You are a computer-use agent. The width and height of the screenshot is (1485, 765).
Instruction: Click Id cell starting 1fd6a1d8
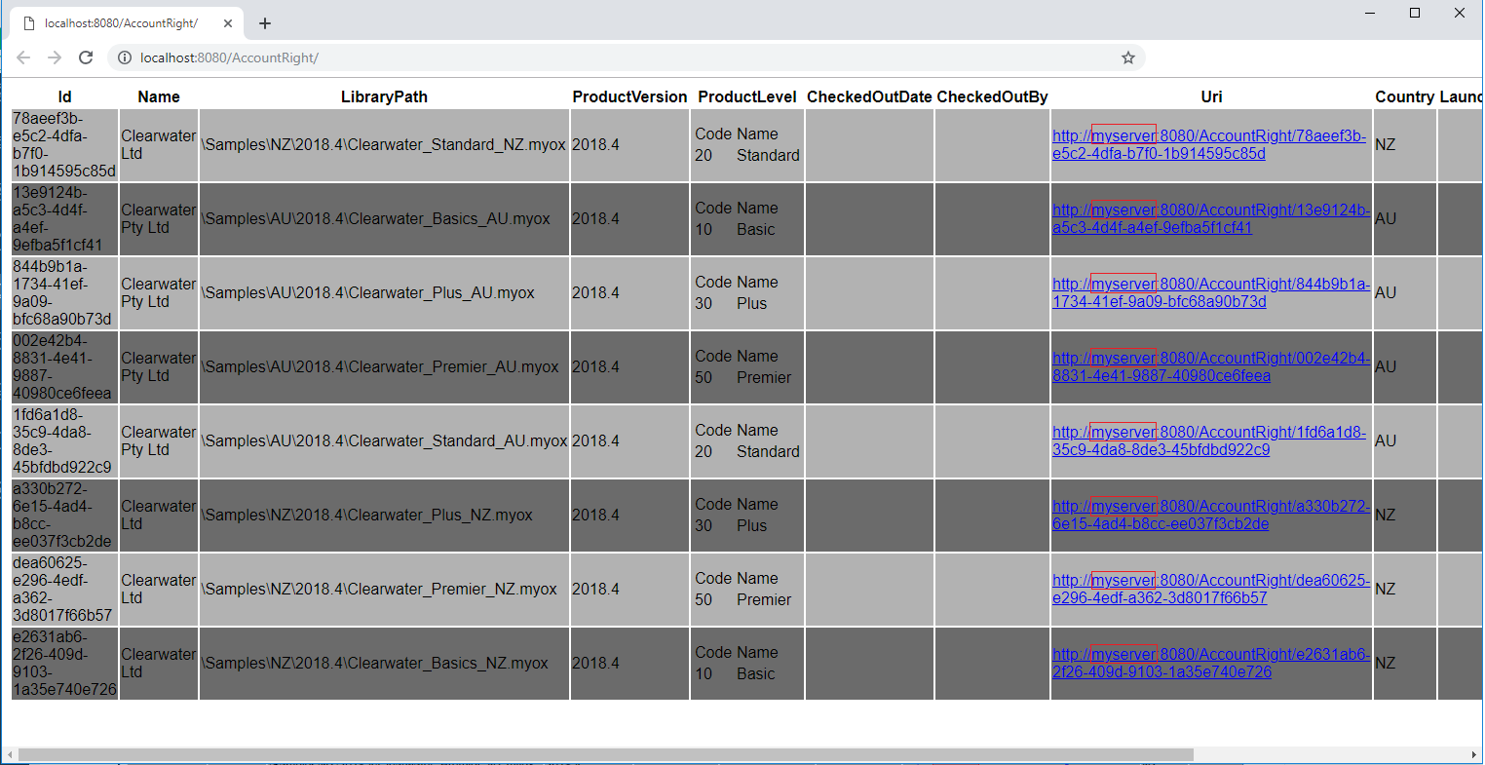coord(64,440)
